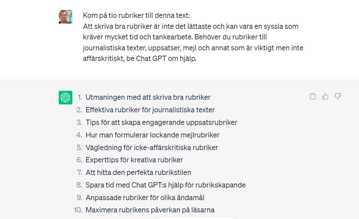Click the user profile photo
This screenshot has height=219, width=359.
[65, 17]
